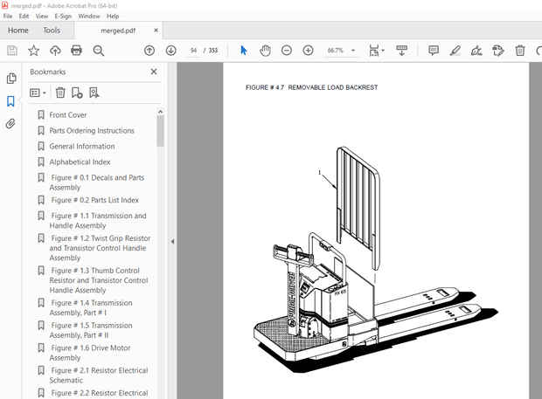This screenshot has height=399, width=542.
Task: Add a new bookmark icon
Action: (77, 93)
